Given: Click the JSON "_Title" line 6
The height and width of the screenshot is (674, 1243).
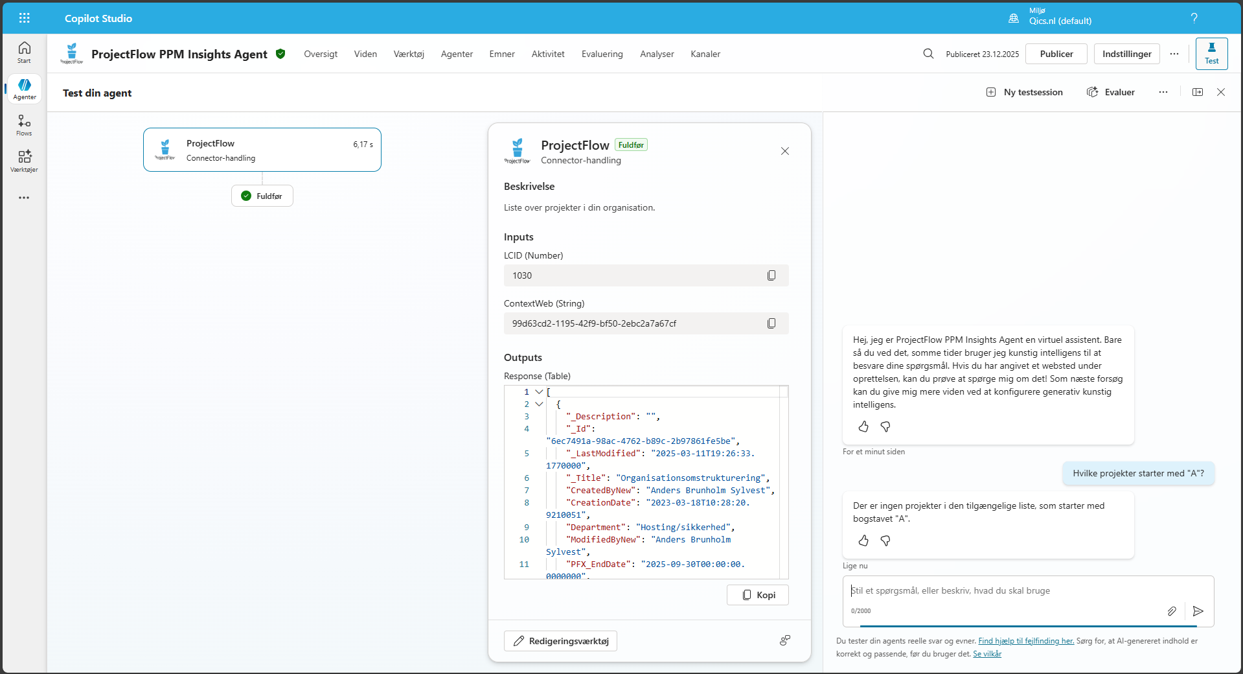Looking at the screenshot, I should pos(667,478).
